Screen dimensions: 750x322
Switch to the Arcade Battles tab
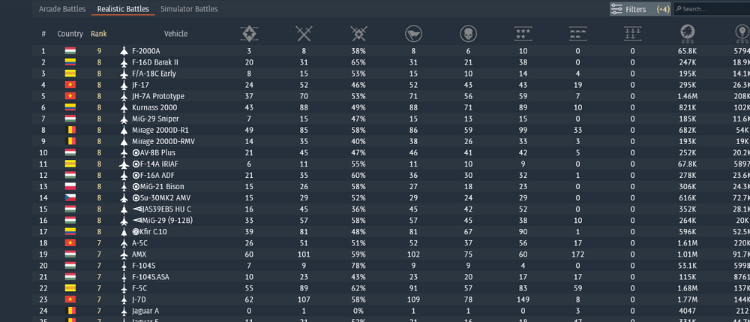(62, 9)
